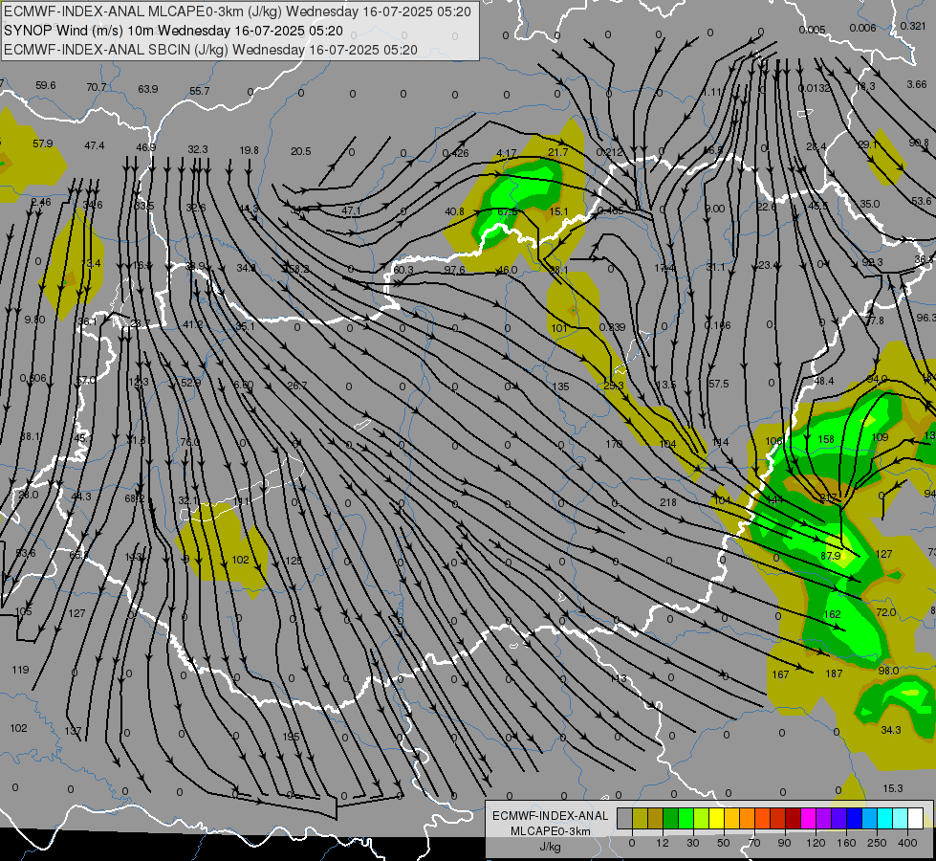Click the map value 15.3
Screen dimensions: 936x861
[892, 788]
